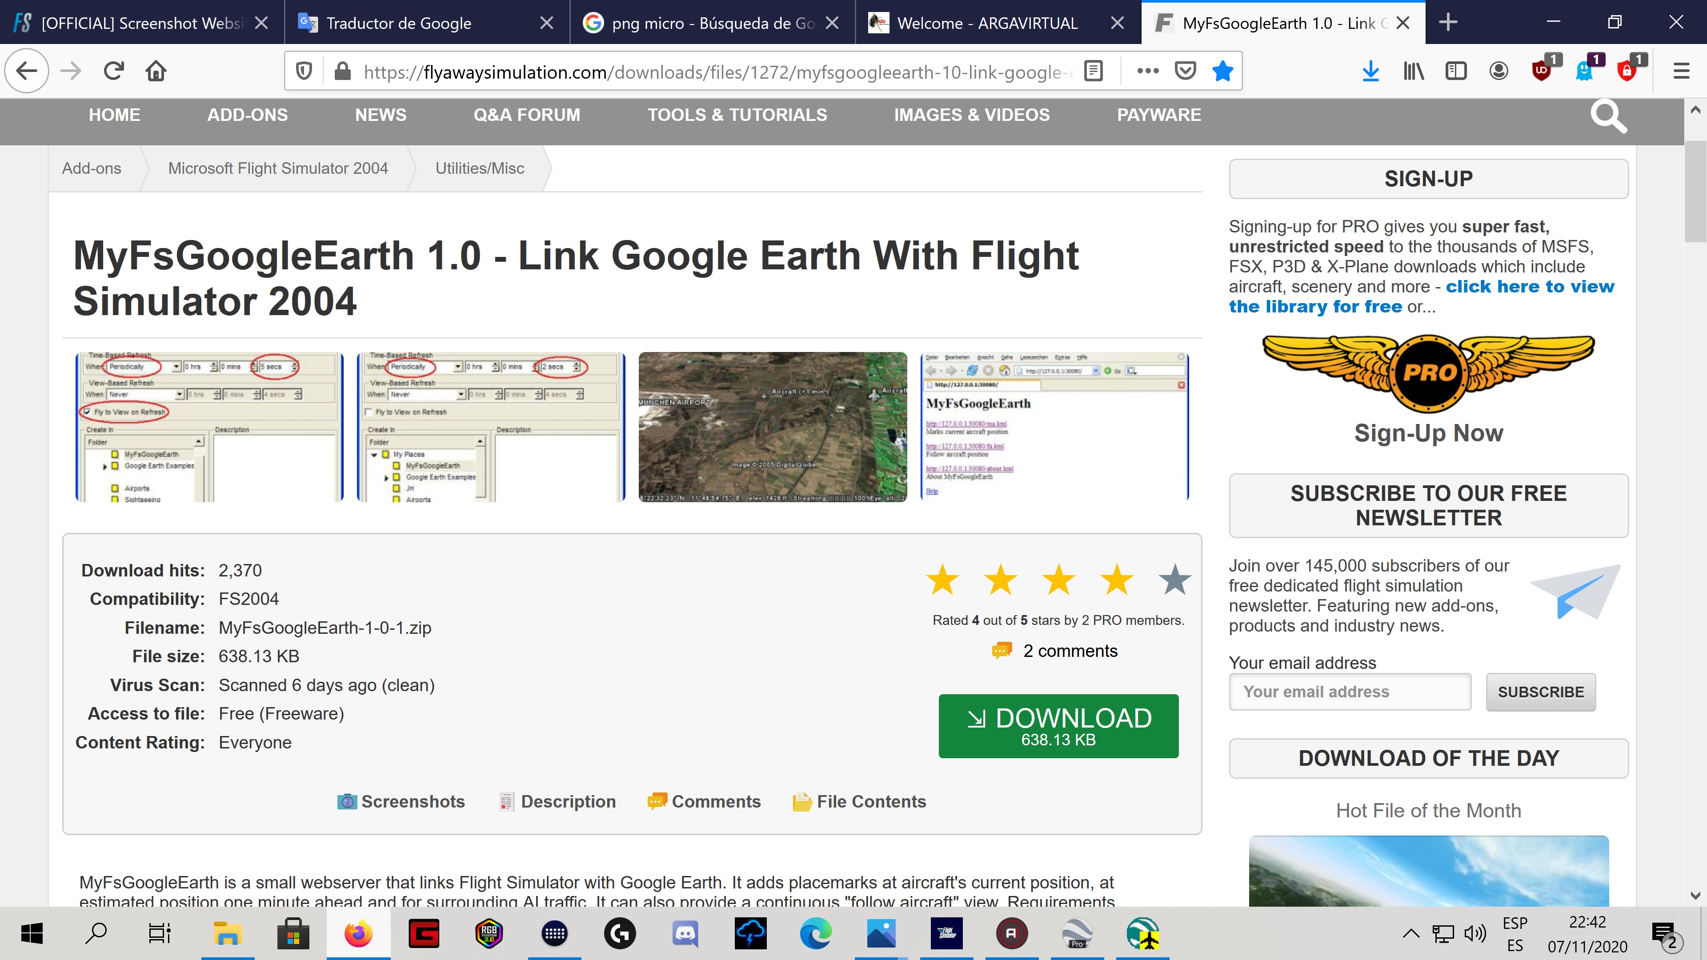The width and height of the screenshot is (1707, 960).
Task: Open the Q&A FORUM nav item
Action: tap(527, 115)
